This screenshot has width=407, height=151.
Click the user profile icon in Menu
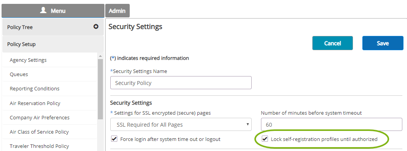(43, 10)
